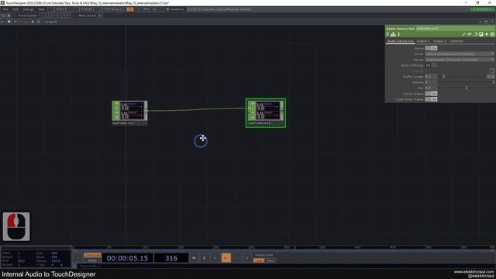Click the timecode display 00:00:05.15
The width and height of the screenshot is (496, 279).
tap(127, 258)
